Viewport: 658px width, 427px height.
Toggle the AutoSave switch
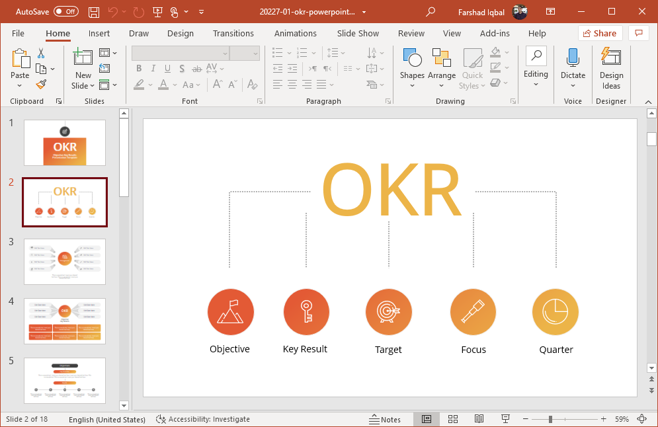[x=65, y=12]
